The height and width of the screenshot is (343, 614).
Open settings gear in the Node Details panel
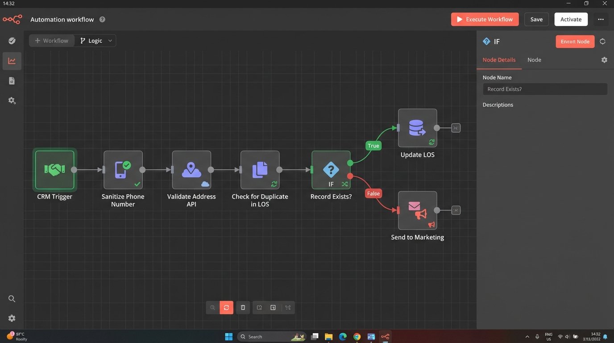(604, 59)
